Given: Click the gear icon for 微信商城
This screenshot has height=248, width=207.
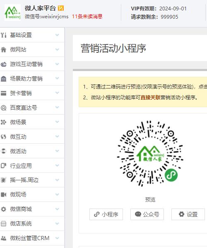Looking at the screenshot, I should (x=3, y=209).
